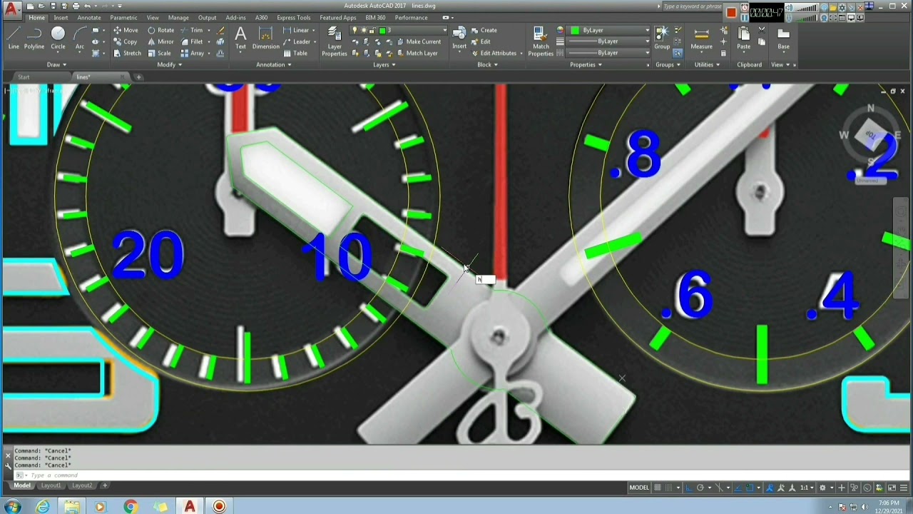Open the annotation scale 1:1 dropdown

point(807,488)
